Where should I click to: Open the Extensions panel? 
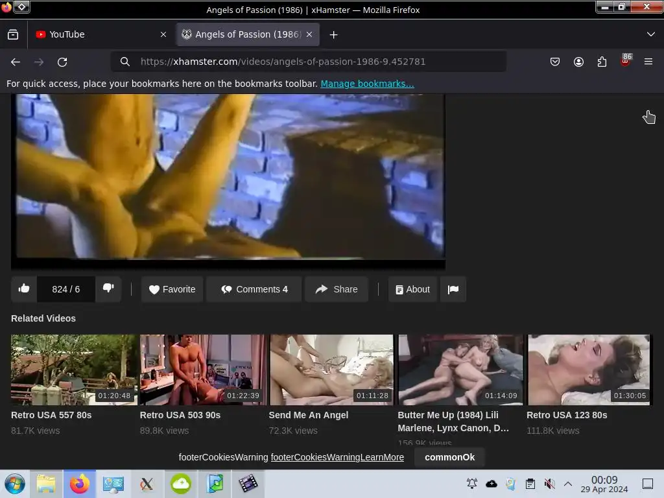602,62
